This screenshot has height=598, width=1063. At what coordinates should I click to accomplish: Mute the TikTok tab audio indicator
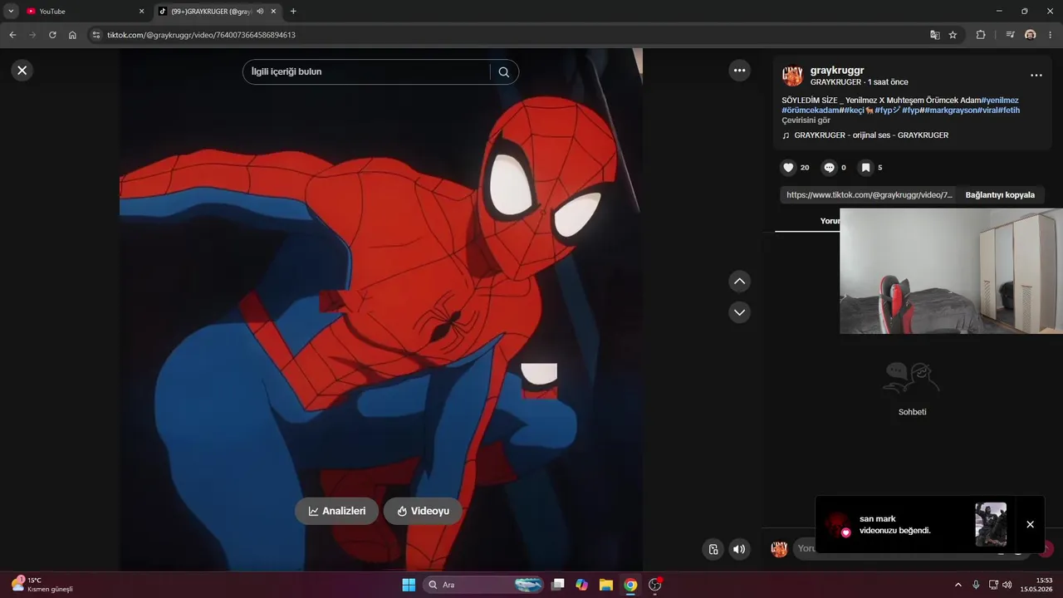(x=260, y=12)
